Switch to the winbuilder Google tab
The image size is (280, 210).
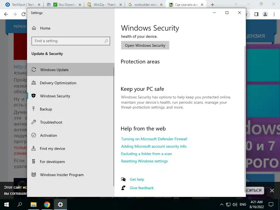click(x=145, y=5)
